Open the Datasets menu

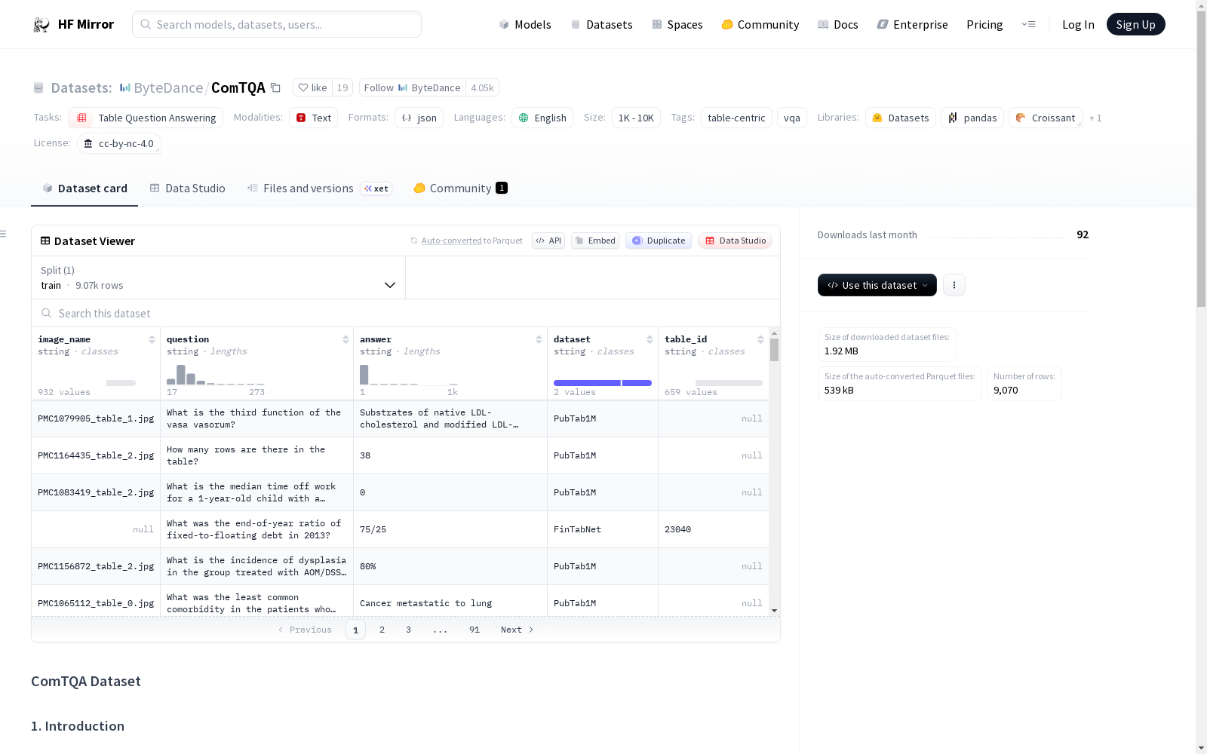pos(601,25)
